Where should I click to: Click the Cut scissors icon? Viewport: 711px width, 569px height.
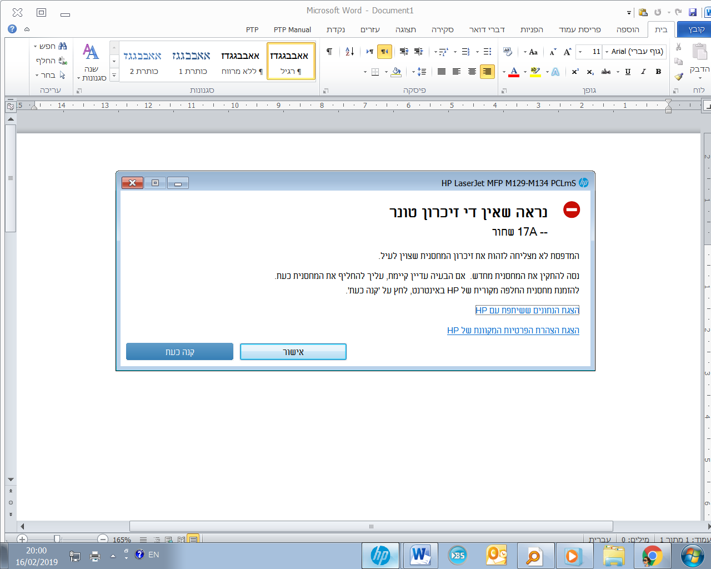678,47
